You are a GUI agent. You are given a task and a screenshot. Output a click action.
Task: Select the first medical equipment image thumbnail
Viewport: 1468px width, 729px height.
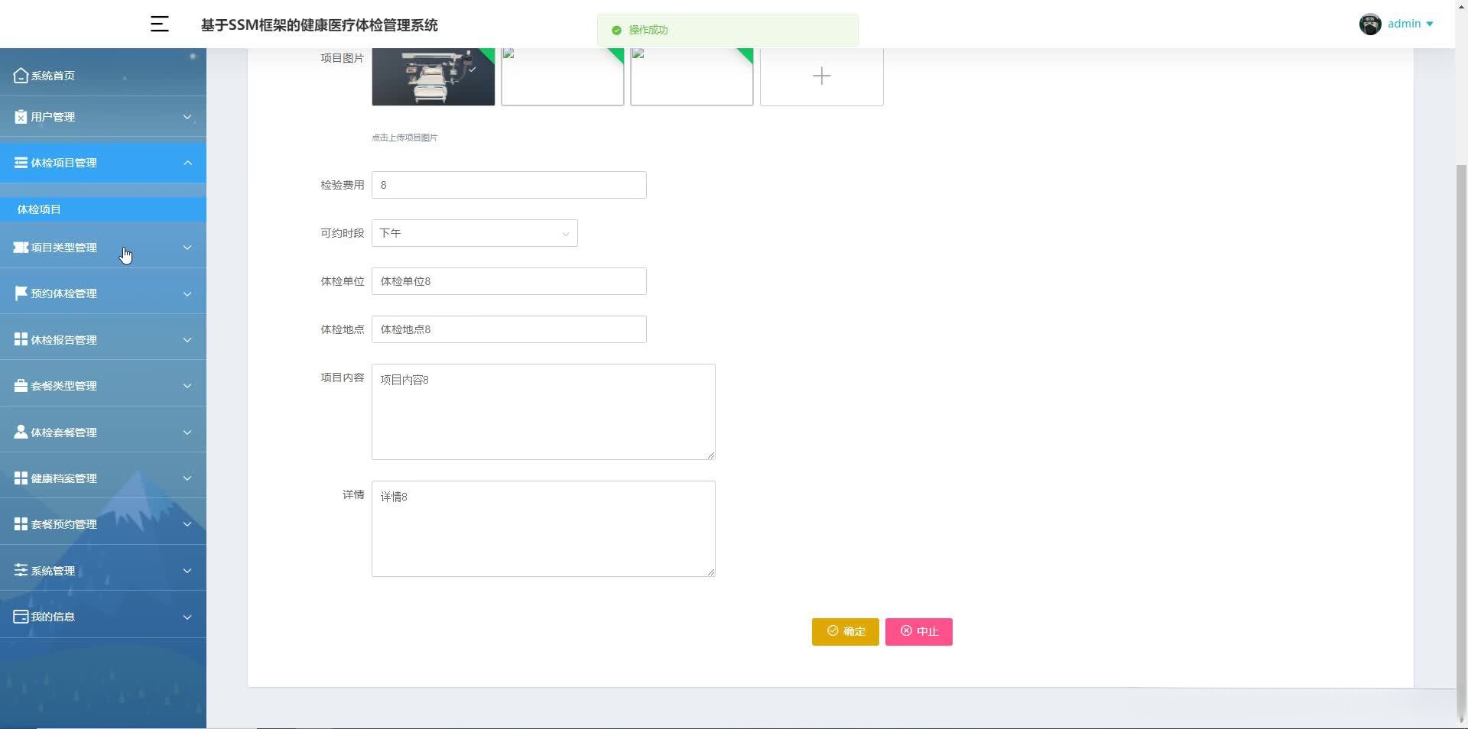coord(433,76)
